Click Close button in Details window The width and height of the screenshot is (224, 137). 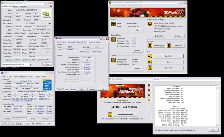click(x=213, y=130)
